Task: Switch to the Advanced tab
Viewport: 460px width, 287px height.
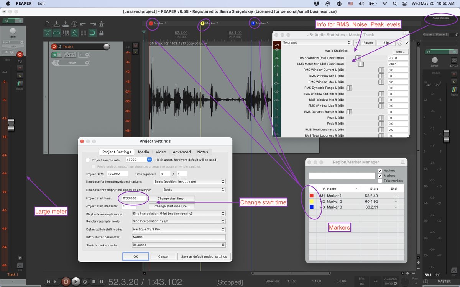Action: (x=182, y=152)
